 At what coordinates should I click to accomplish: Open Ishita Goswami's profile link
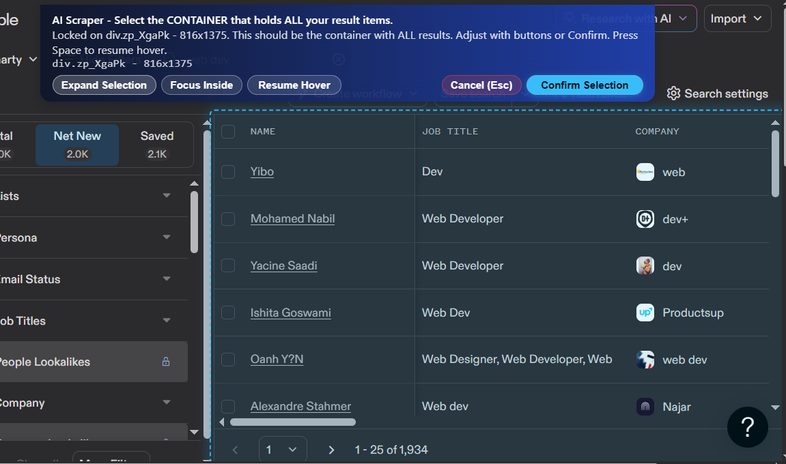pyautogui.click(x=291, y=313)
